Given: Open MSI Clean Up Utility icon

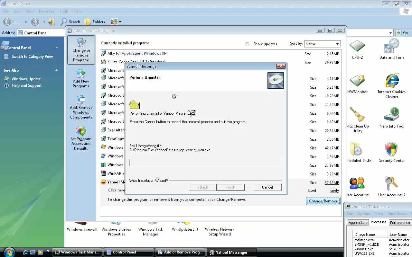Looking at the screenshot, I should pyautogui.click(x=357, y=120).
